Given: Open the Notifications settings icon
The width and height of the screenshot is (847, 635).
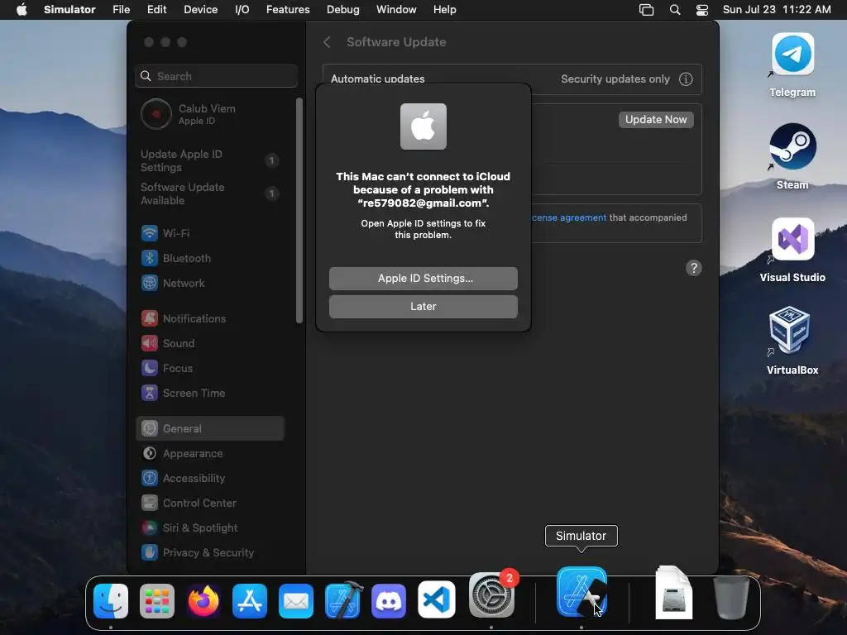Looking at the screenshot, I should 150,318.
